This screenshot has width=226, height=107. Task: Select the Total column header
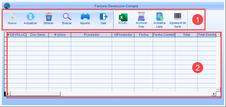[x=186, y=35]
